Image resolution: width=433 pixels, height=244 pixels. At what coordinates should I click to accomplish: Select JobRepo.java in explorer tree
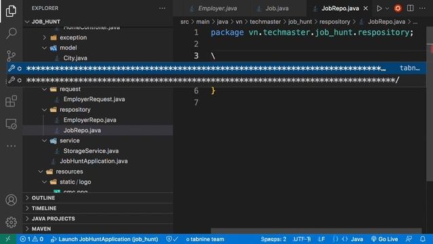pyautogui.click(x=82, y=130)
